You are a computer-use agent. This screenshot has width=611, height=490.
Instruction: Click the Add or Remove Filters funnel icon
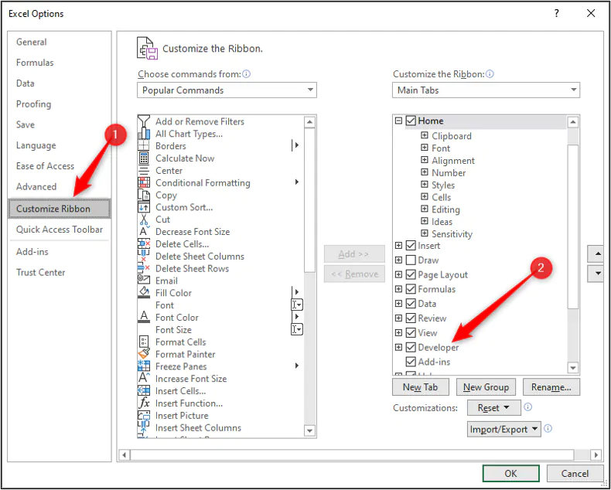click(x=144, y=121)
